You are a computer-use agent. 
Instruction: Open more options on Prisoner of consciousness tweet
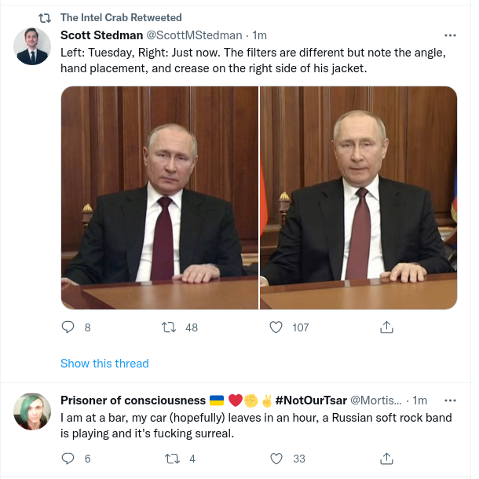click(450, 400)
